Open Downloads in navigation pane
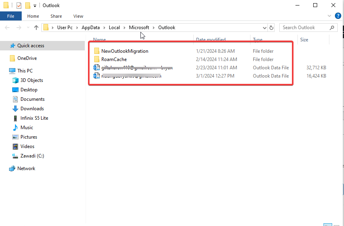Image resolution: width=344 pixels, height=226 pixels. click(32, 109)
